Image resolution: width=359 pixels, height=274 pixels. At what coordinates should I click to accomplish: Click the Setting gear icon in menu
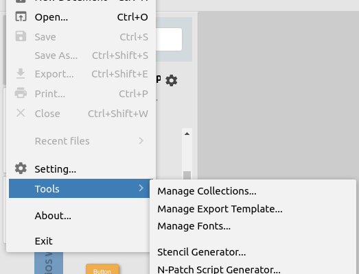(x=21, y=169)
